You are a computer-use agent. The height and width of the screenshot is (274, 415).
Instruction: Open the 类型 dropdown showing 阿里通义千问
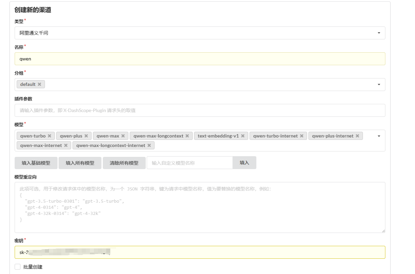pos(200,33)
